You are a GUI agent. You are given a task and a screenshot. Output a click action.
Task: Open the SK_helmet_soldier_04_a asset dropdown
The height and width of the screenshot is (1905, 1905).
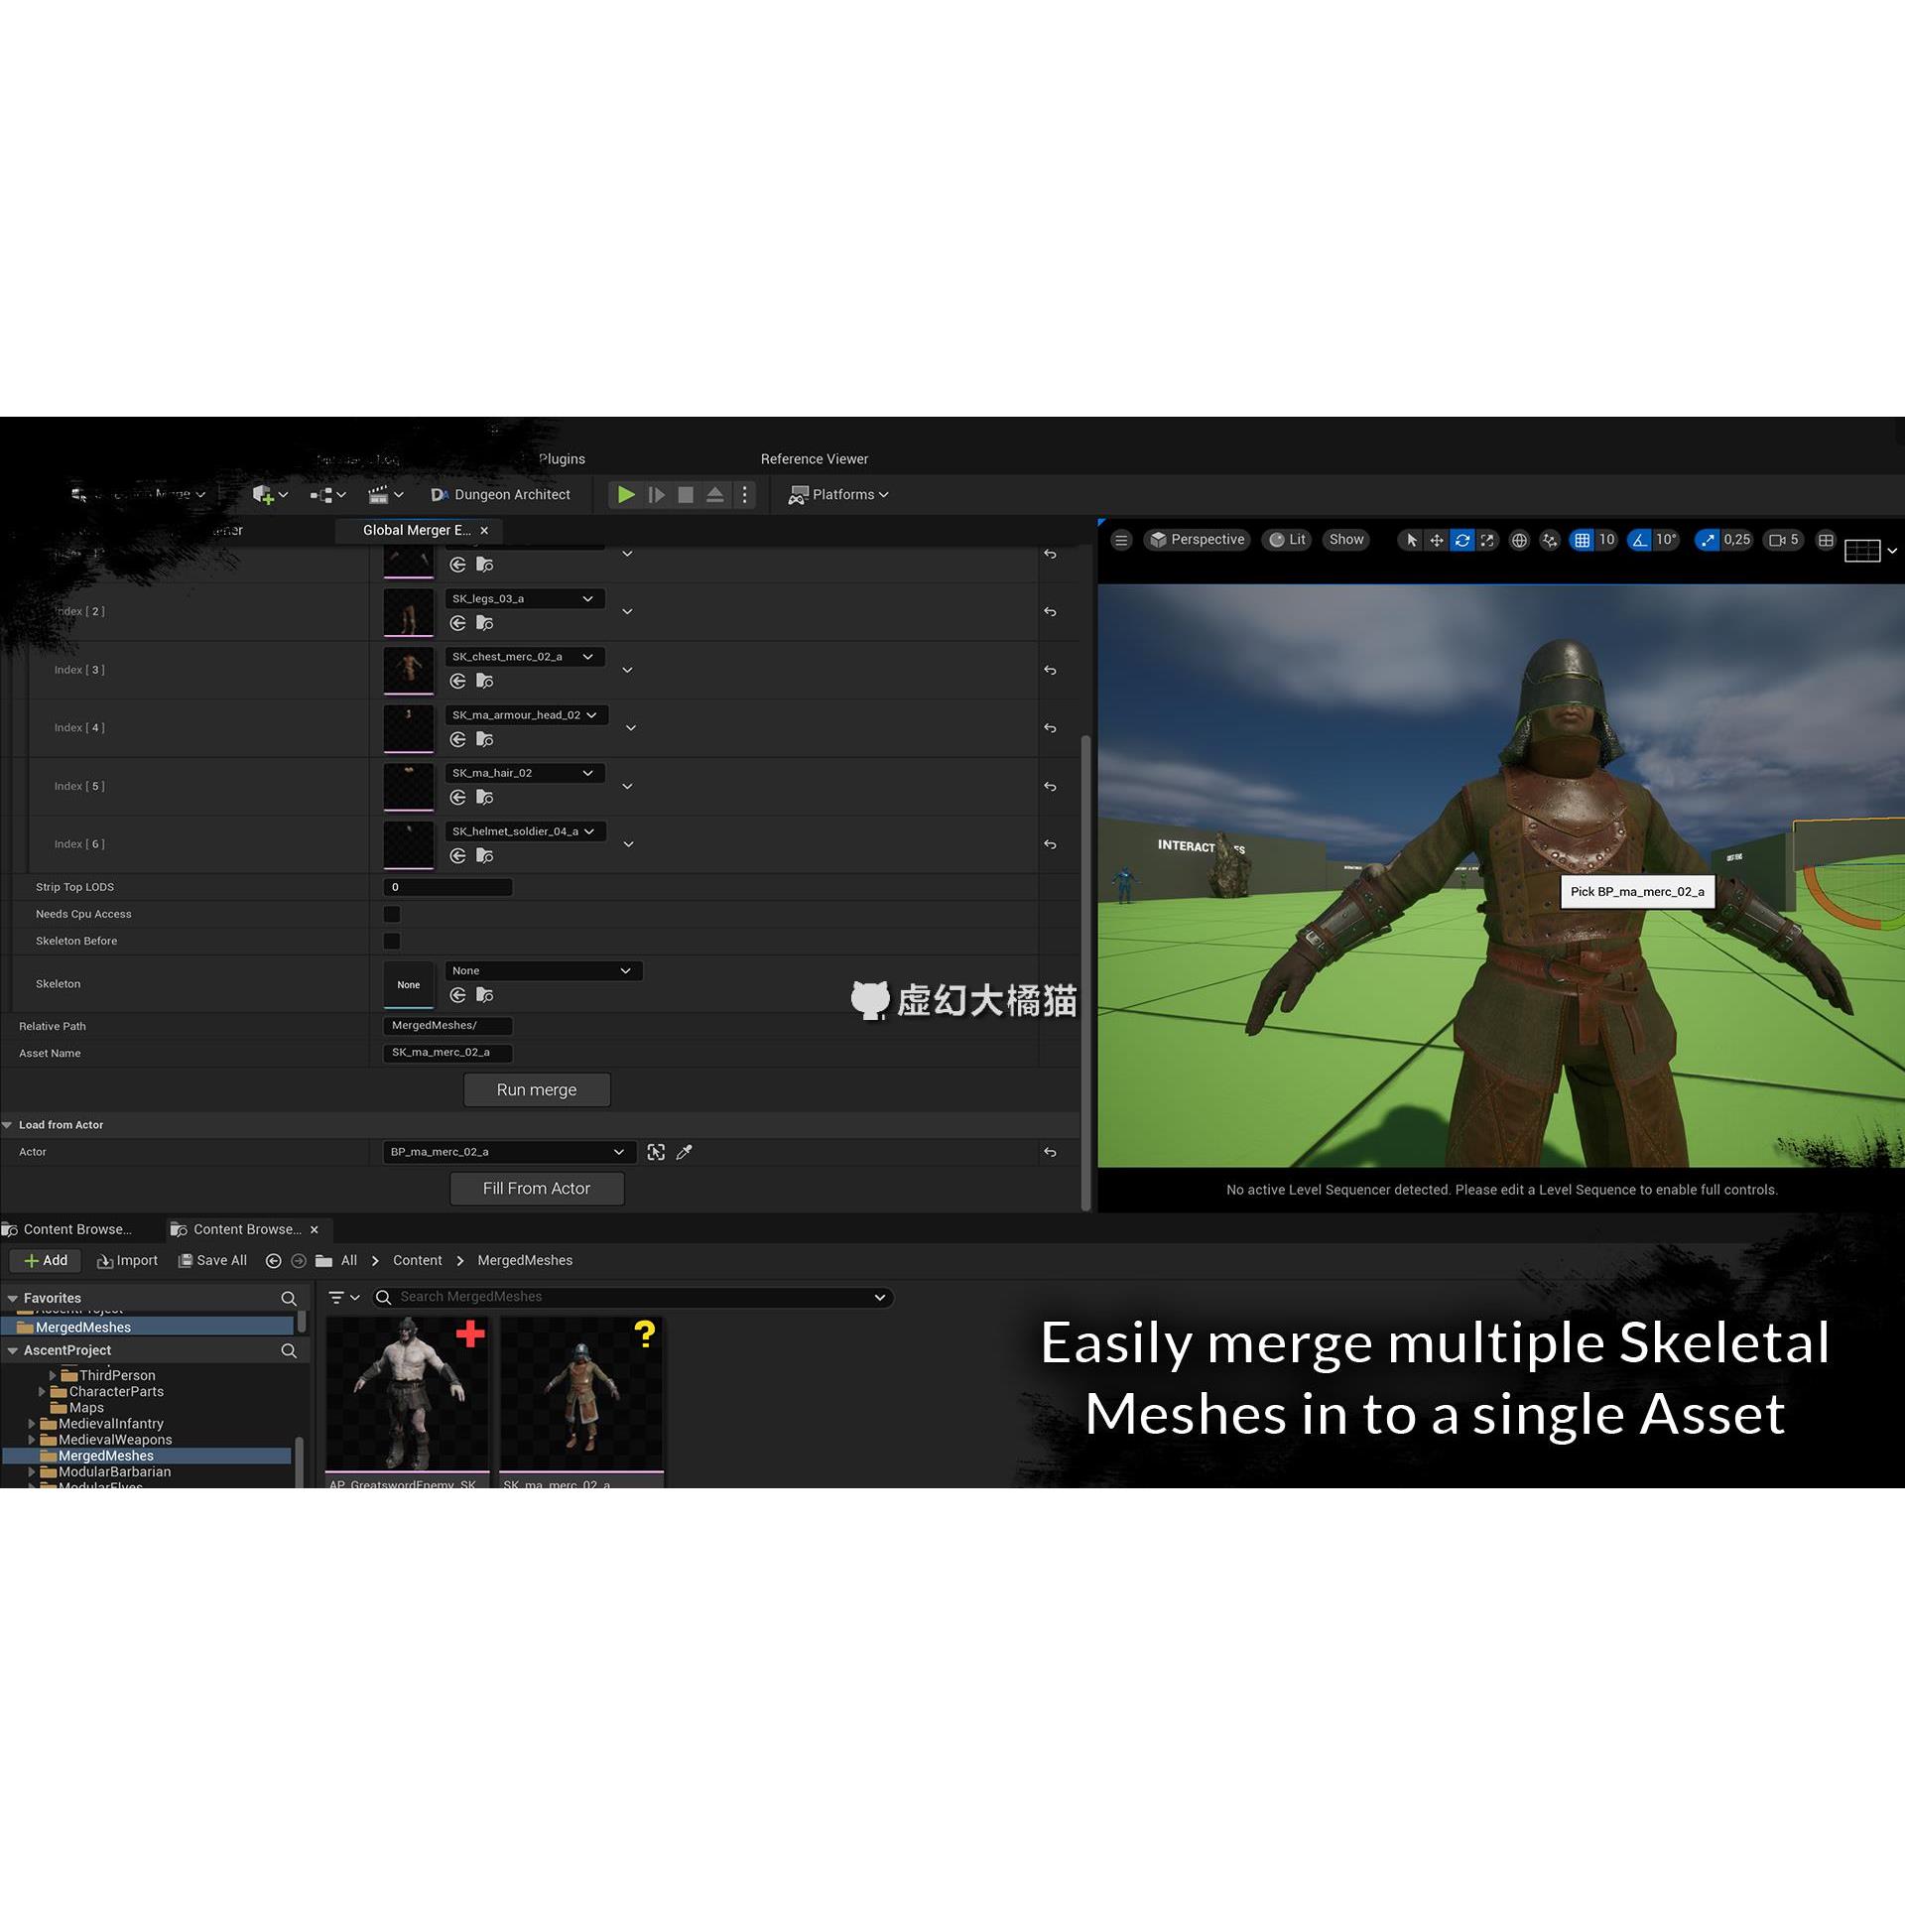tap(524, 831)
